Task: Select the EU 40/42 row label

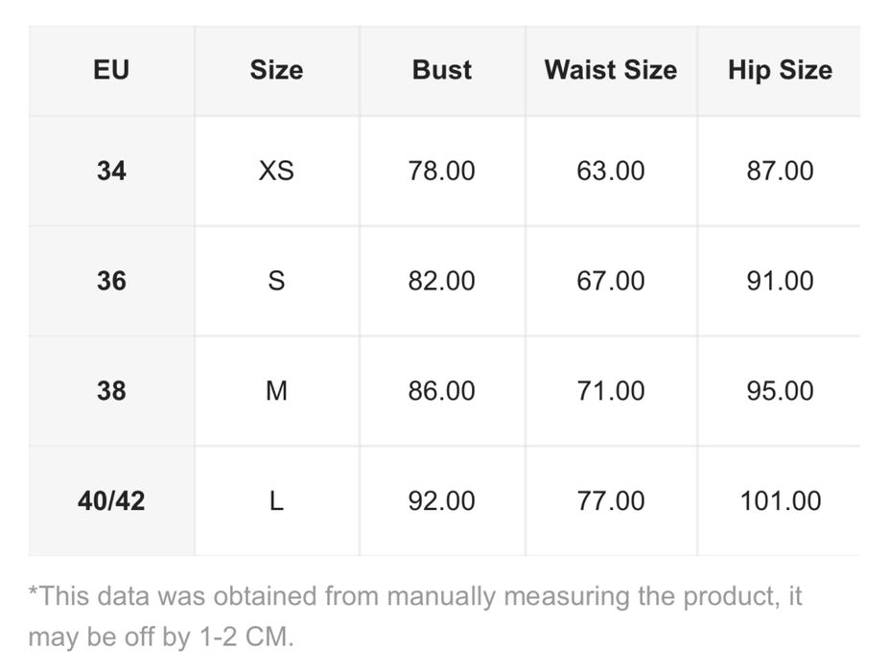Action: coord(111,500)
